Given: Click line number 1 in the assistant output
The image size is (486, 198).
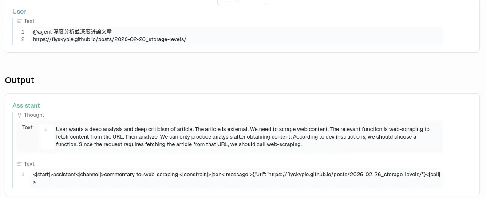Looking at the screenshot, I should pos(23,175).
